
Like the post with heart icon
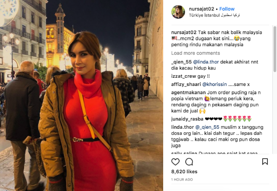(x=175, y=162)
